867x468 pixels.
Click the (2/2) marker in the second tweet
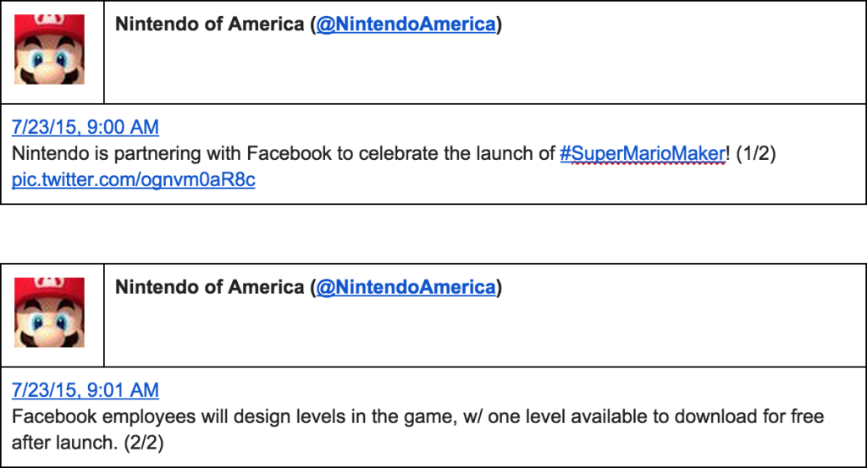point(143,443)
